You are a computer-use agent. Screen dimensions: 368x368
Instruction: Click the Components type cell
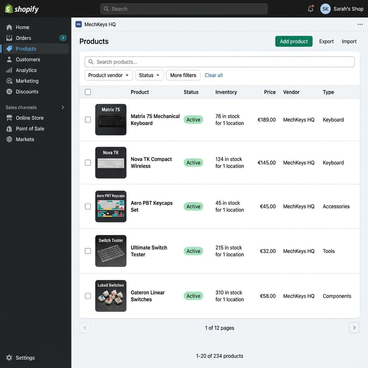click(x=337, y=296)
